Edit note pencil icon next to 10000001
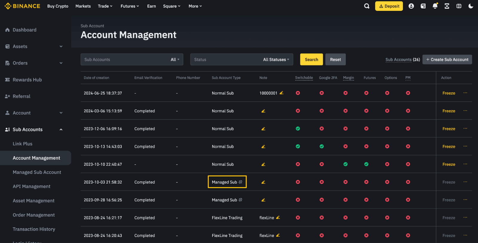The height and width of the screenshot is (243, 478). (281, 93)
